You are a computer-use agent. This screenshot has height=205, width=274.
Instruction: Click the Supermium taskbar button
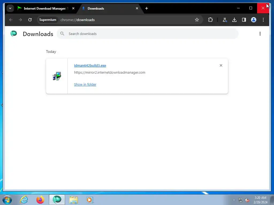[57, 200]
